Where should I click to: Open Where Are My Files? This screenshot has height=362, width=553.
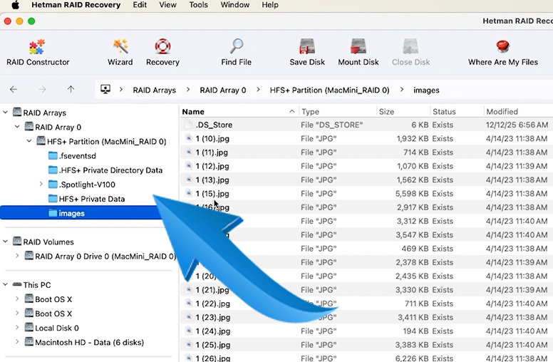click(x=503, y=52)
